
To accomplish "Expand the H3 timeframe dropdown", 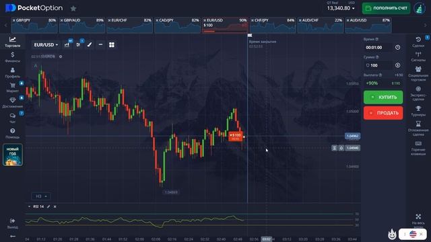I will (x=41, y=196).
